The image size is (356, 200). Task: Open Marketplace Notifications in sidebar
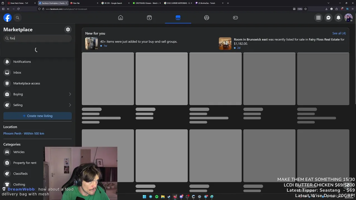pyautogui.click(x=38, y=62)
